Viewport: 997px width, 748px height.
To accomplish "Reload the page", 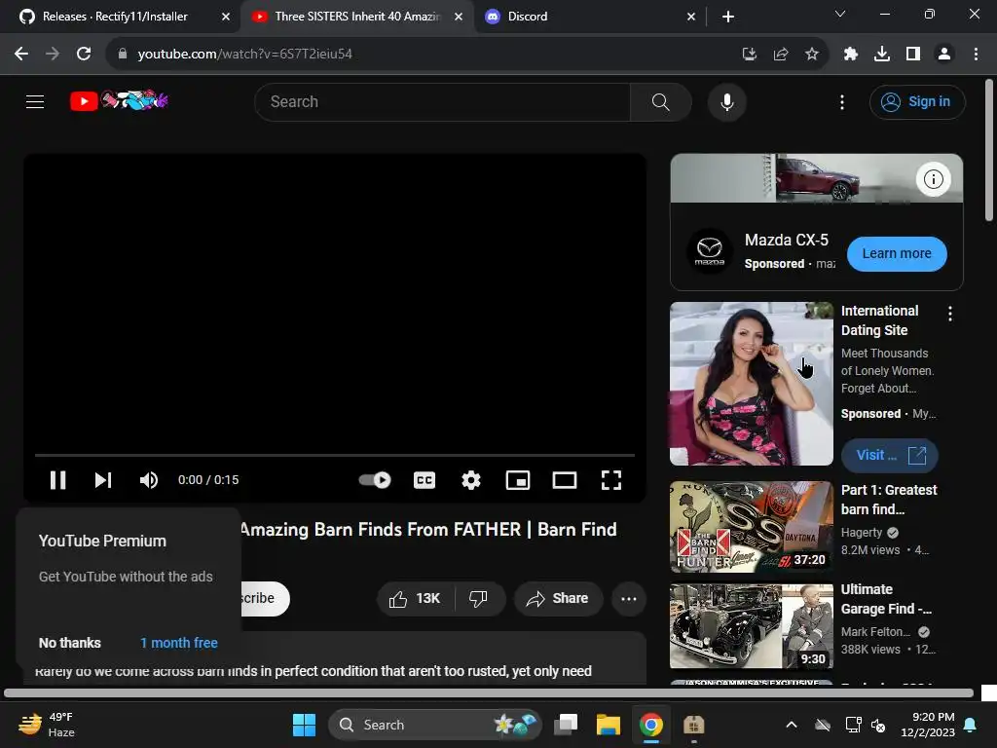I will (x=84, y=55).
